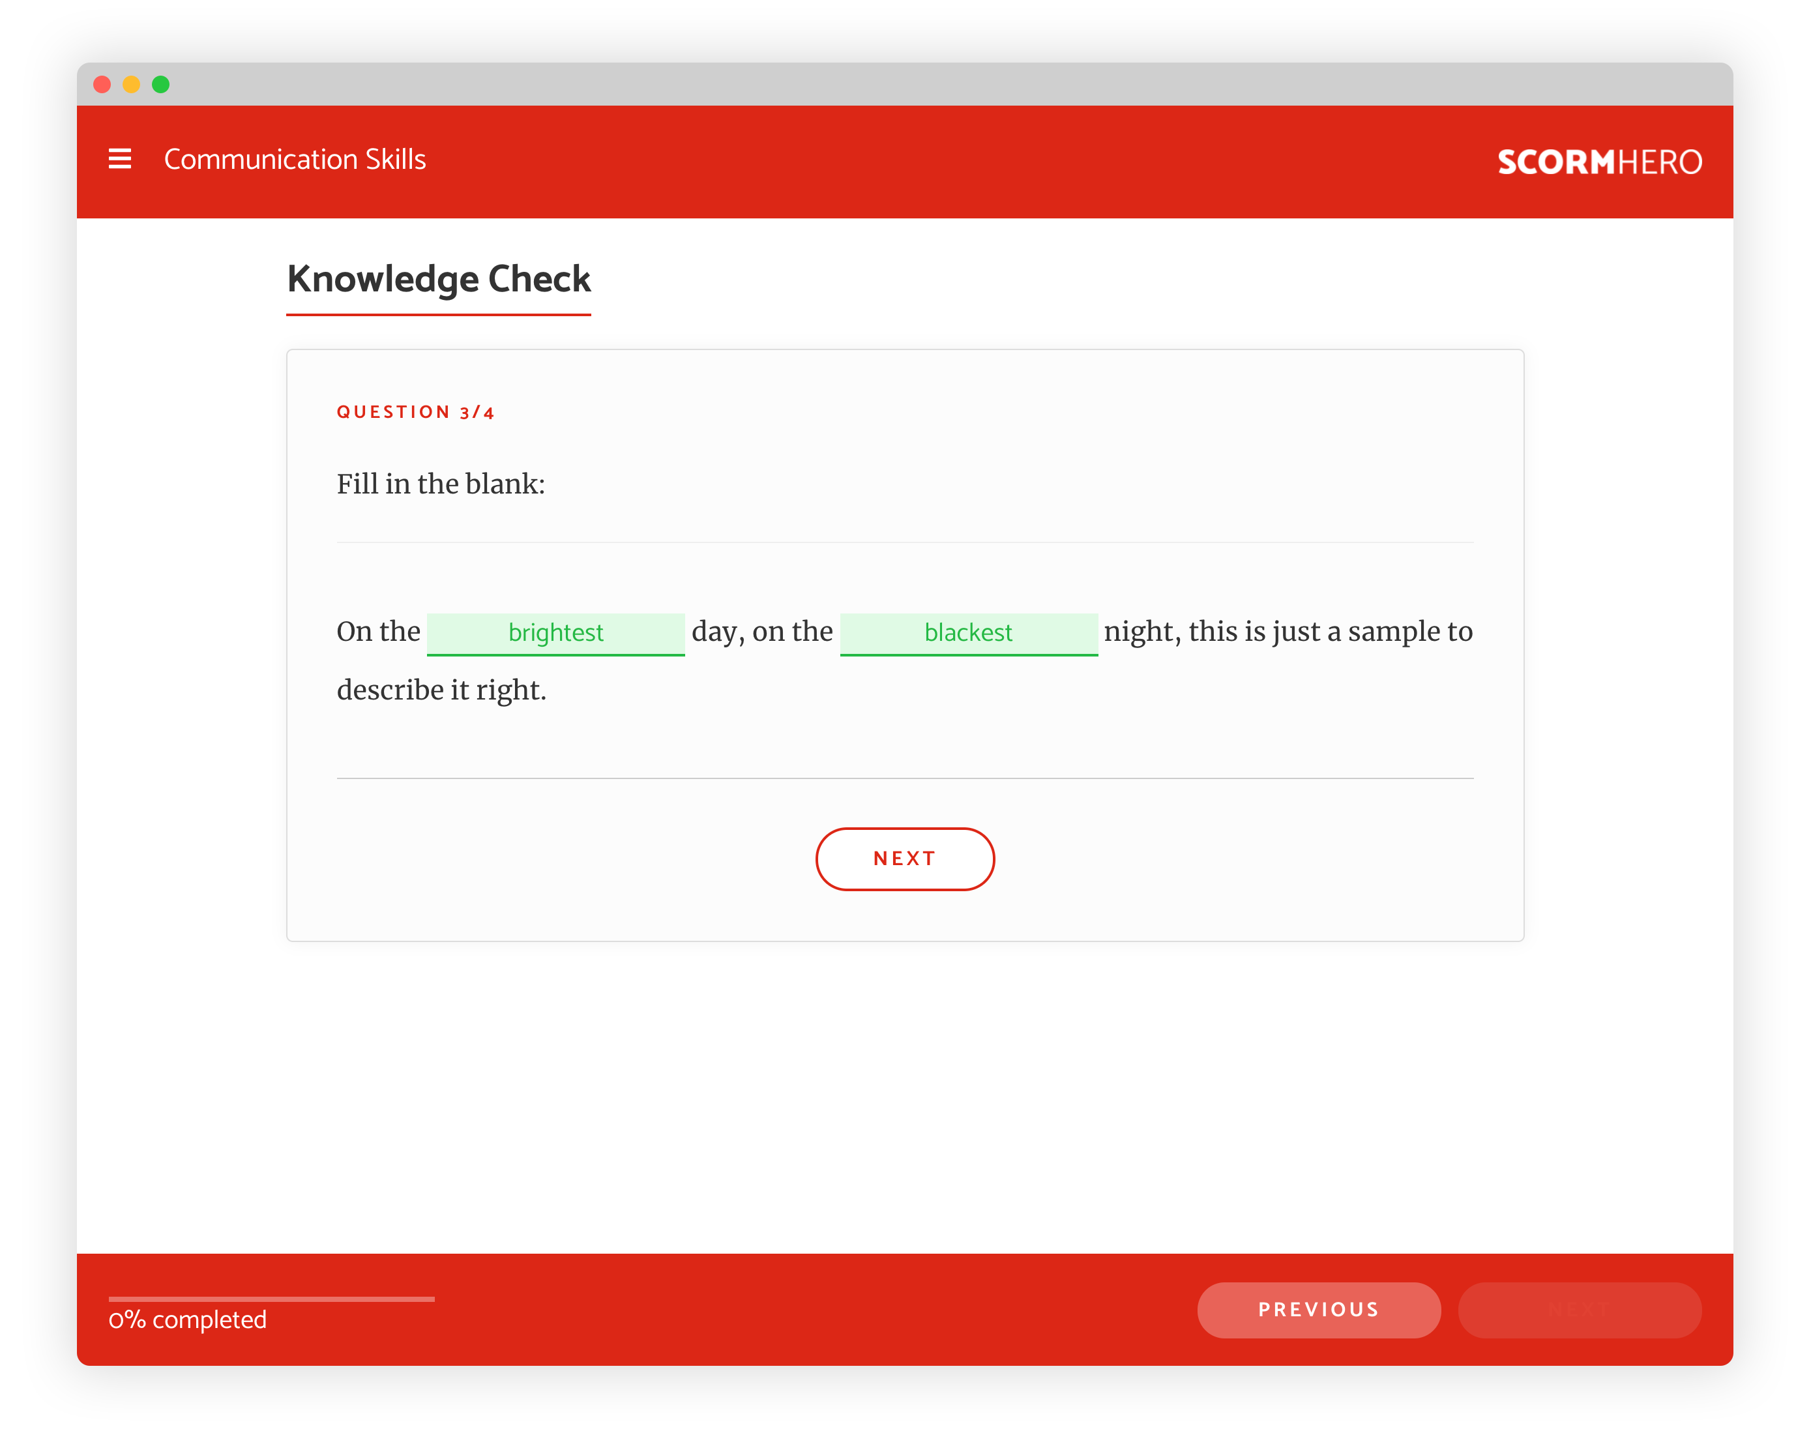The image size is (1811, 1446).
Task: Click the yellow minimize window control
Action: coord(130,83)
